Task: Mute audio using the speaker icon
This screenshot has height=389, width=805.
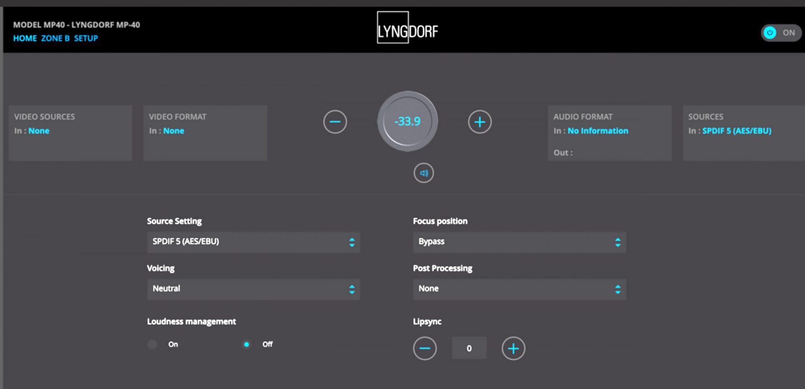Action: (x=424, y=173)
